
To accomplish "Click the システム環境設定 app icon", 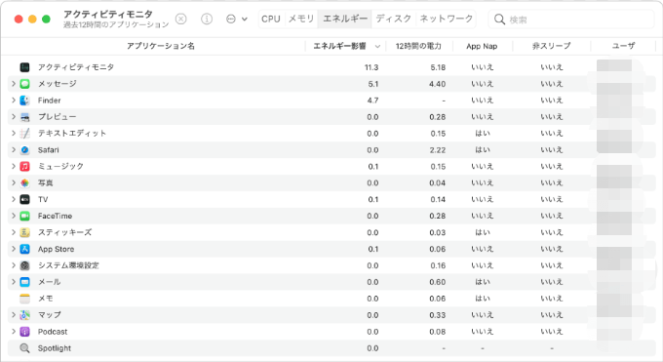I will 25,265.
